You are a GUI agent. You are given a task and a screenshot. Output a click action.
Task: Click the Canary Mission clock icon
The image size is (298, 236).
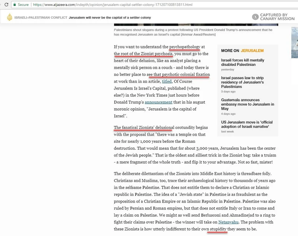(x=256, y=16)
